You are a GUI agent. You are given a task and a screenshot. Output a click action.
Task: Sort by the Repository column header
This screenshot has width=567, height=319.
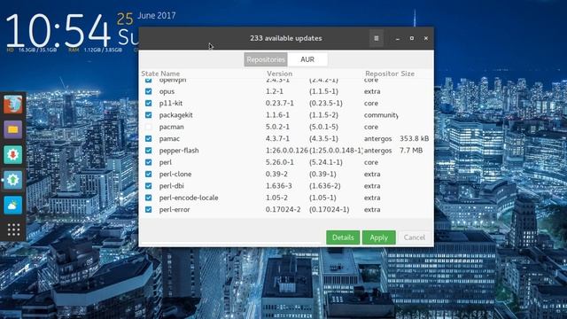tap(382, 74)
